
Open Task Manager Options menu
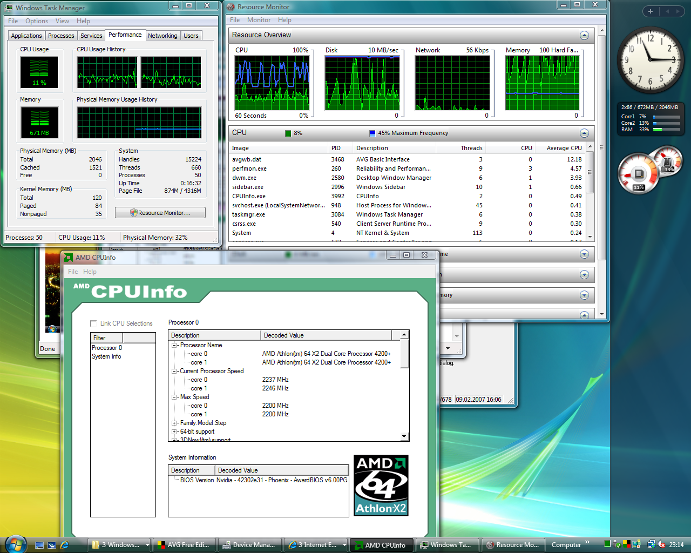tap(37, 21)
